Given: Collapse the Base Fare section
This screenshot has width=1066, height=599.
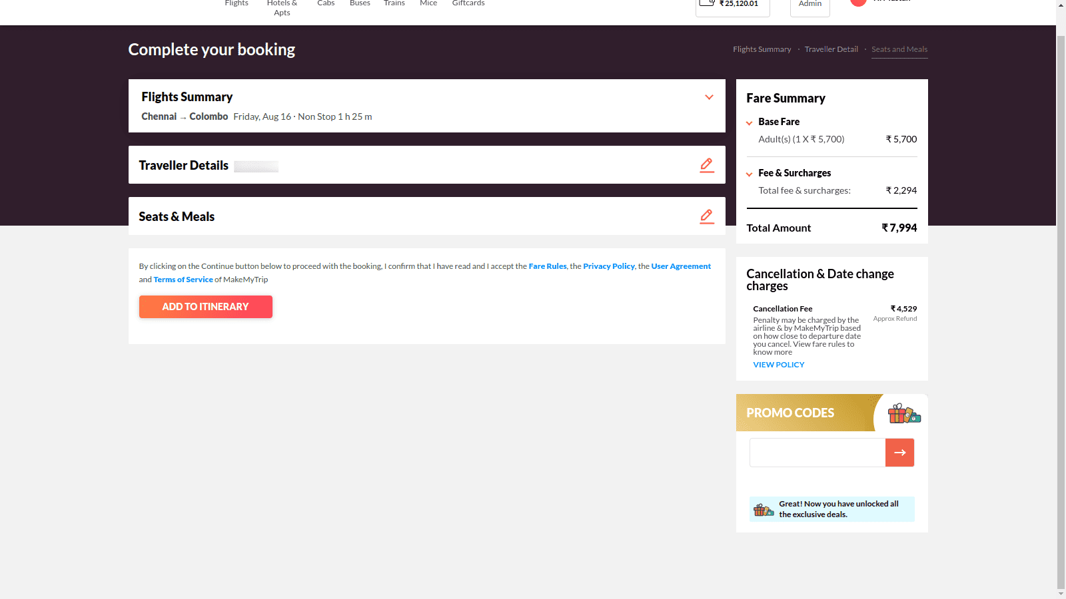Looking at the screenshot, I should pos(750,122).
